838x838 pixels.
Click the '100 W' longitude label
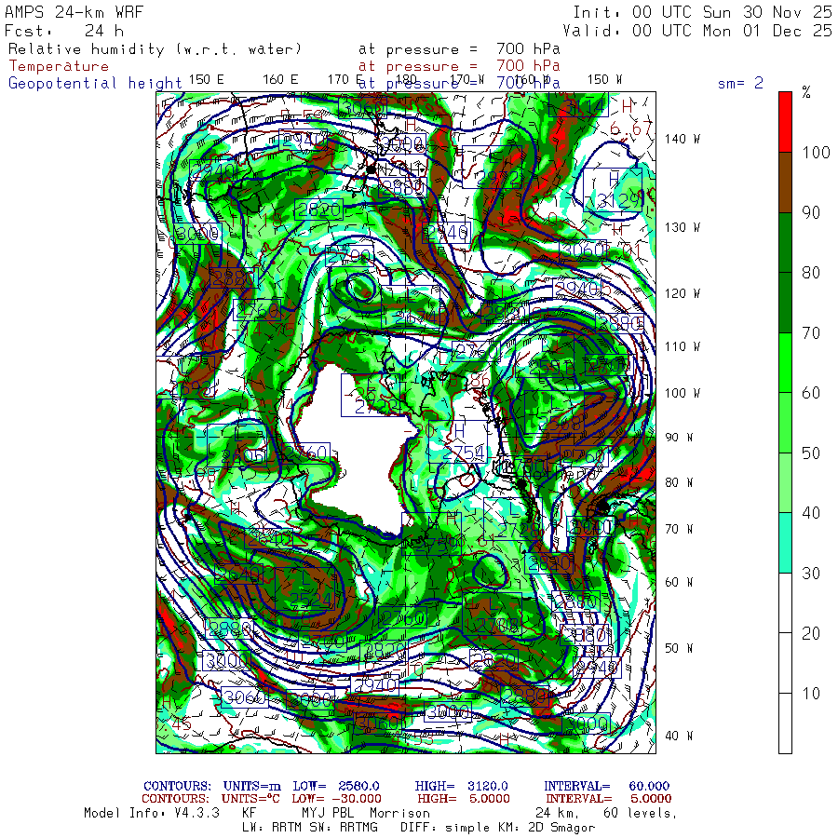pyautogui.click(x=683, y=393)
